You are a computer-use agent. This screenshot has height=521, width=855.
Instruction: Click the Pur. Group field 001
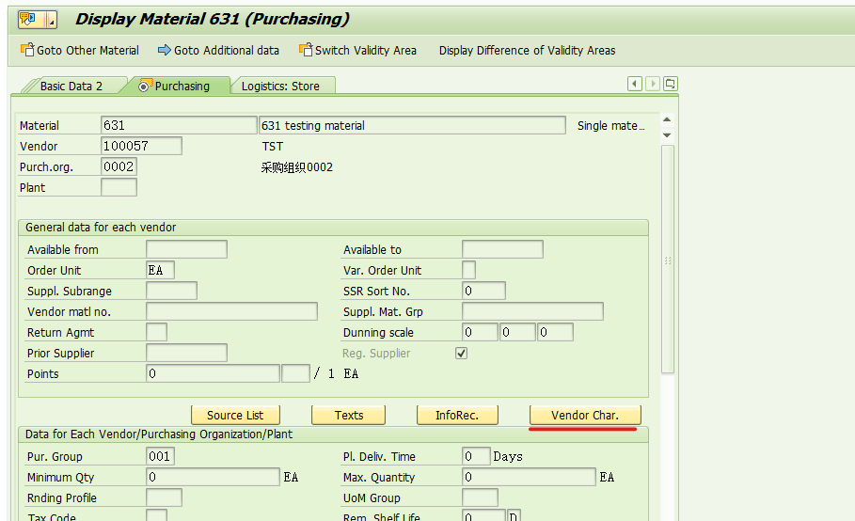(160, 457)
